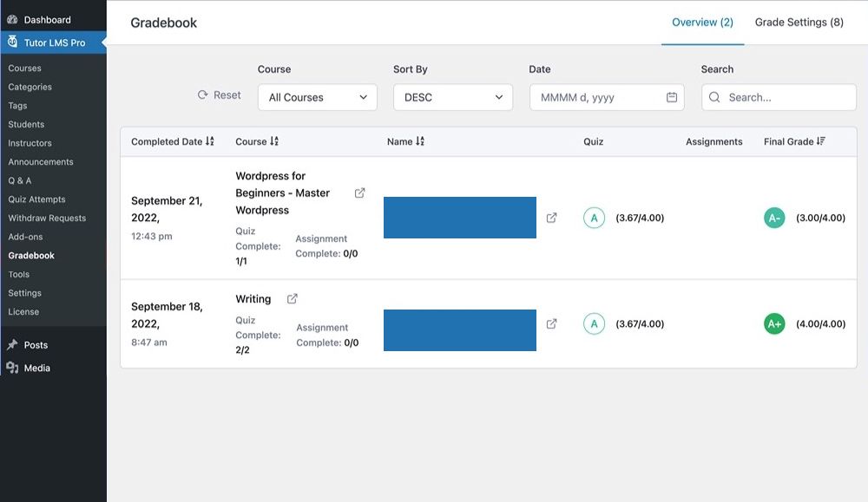Screen dimensions: 868x502
Task: Open Quiz Attempts in sidebar
Action: (x=36, y=199)
